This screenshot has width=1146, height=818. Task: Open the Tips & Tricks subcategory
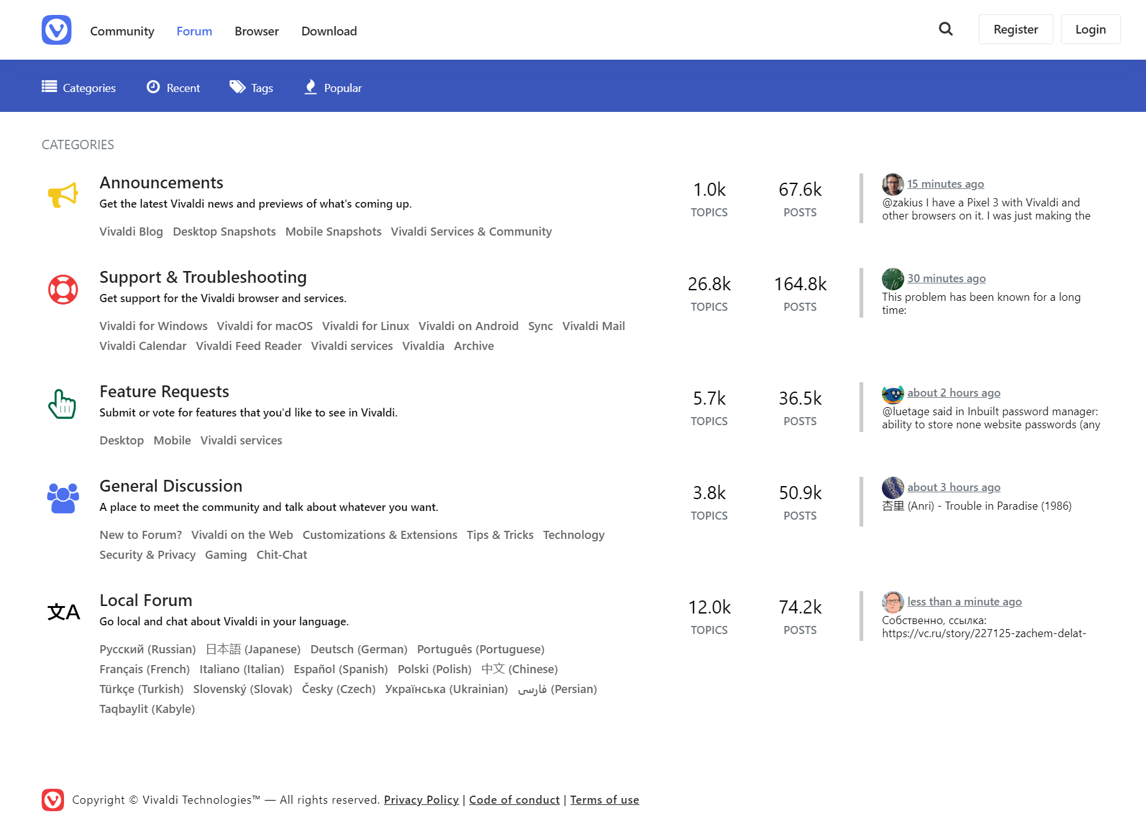coord(500,535)
